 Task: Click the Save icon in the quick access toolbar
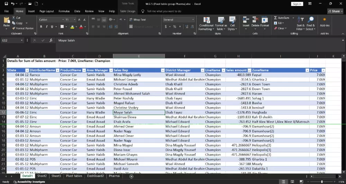click(x=6, y=4)
